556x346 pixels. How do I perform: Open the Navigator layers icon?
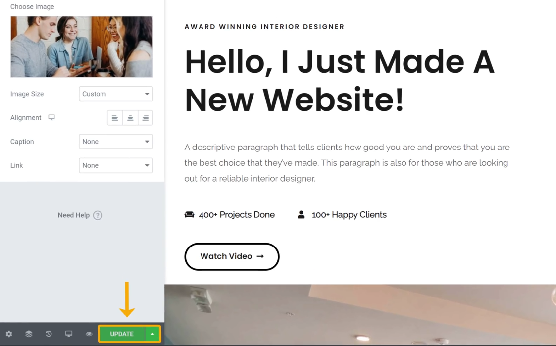(x=29, y=334)
